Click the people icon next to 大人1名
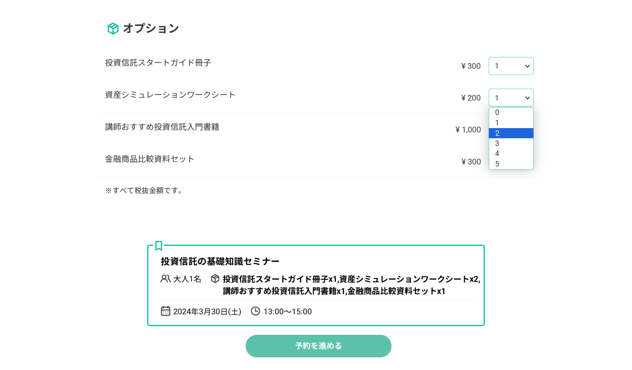The width and height of the screenshot is (632, 370). (x=165, y=279)
